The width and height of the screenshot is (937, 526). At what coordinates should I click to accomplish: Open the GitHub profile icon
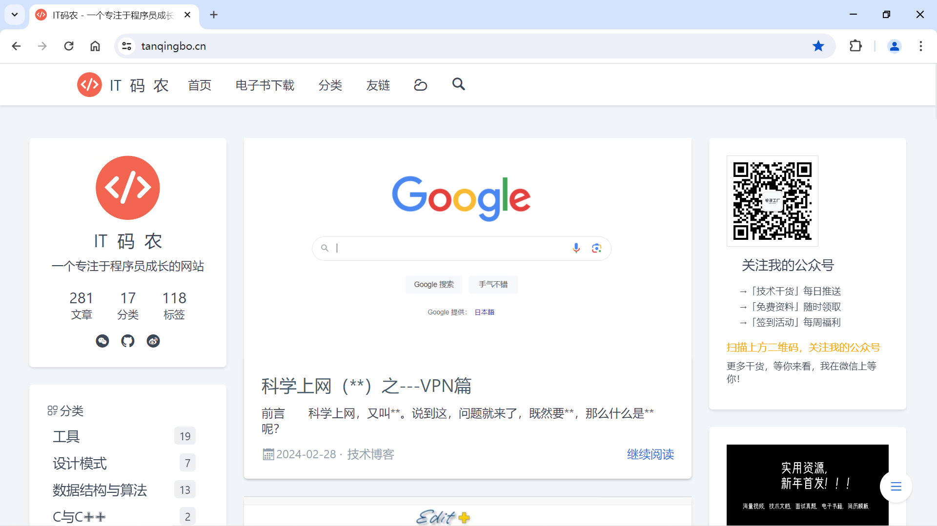(x=128, y=341)
